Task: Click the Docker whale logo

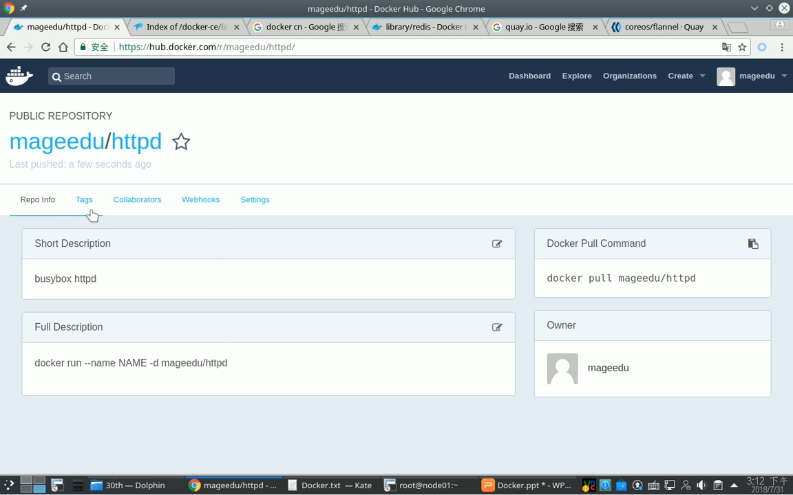Action: point(19,76)
